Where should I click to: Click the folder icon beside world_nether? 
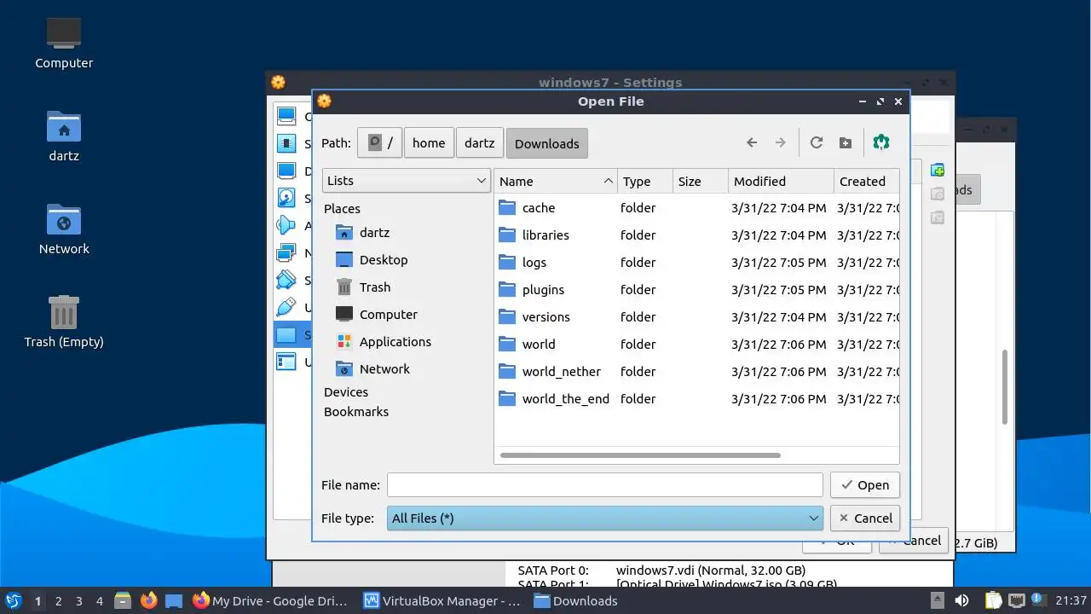[x=508, y=371]
